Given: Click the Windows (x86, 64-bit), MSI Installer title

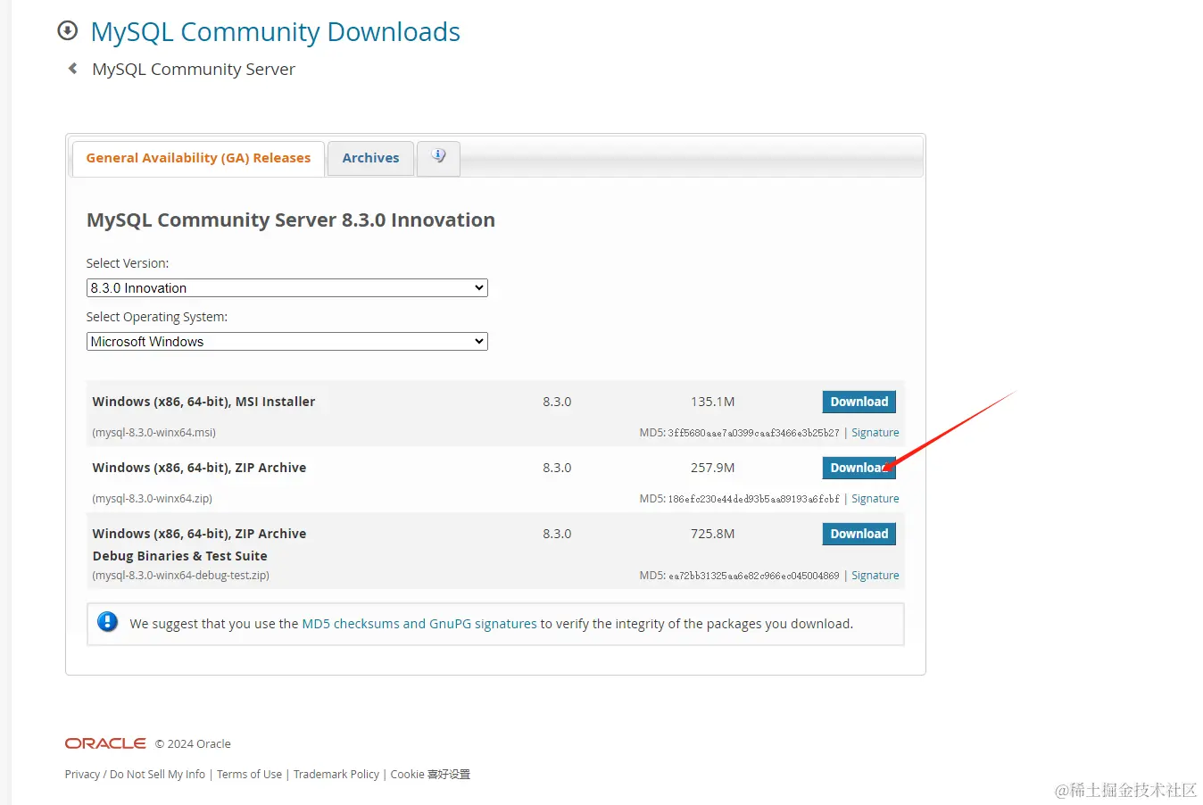Looking at the screenshot, I should [x=203, y=402].
